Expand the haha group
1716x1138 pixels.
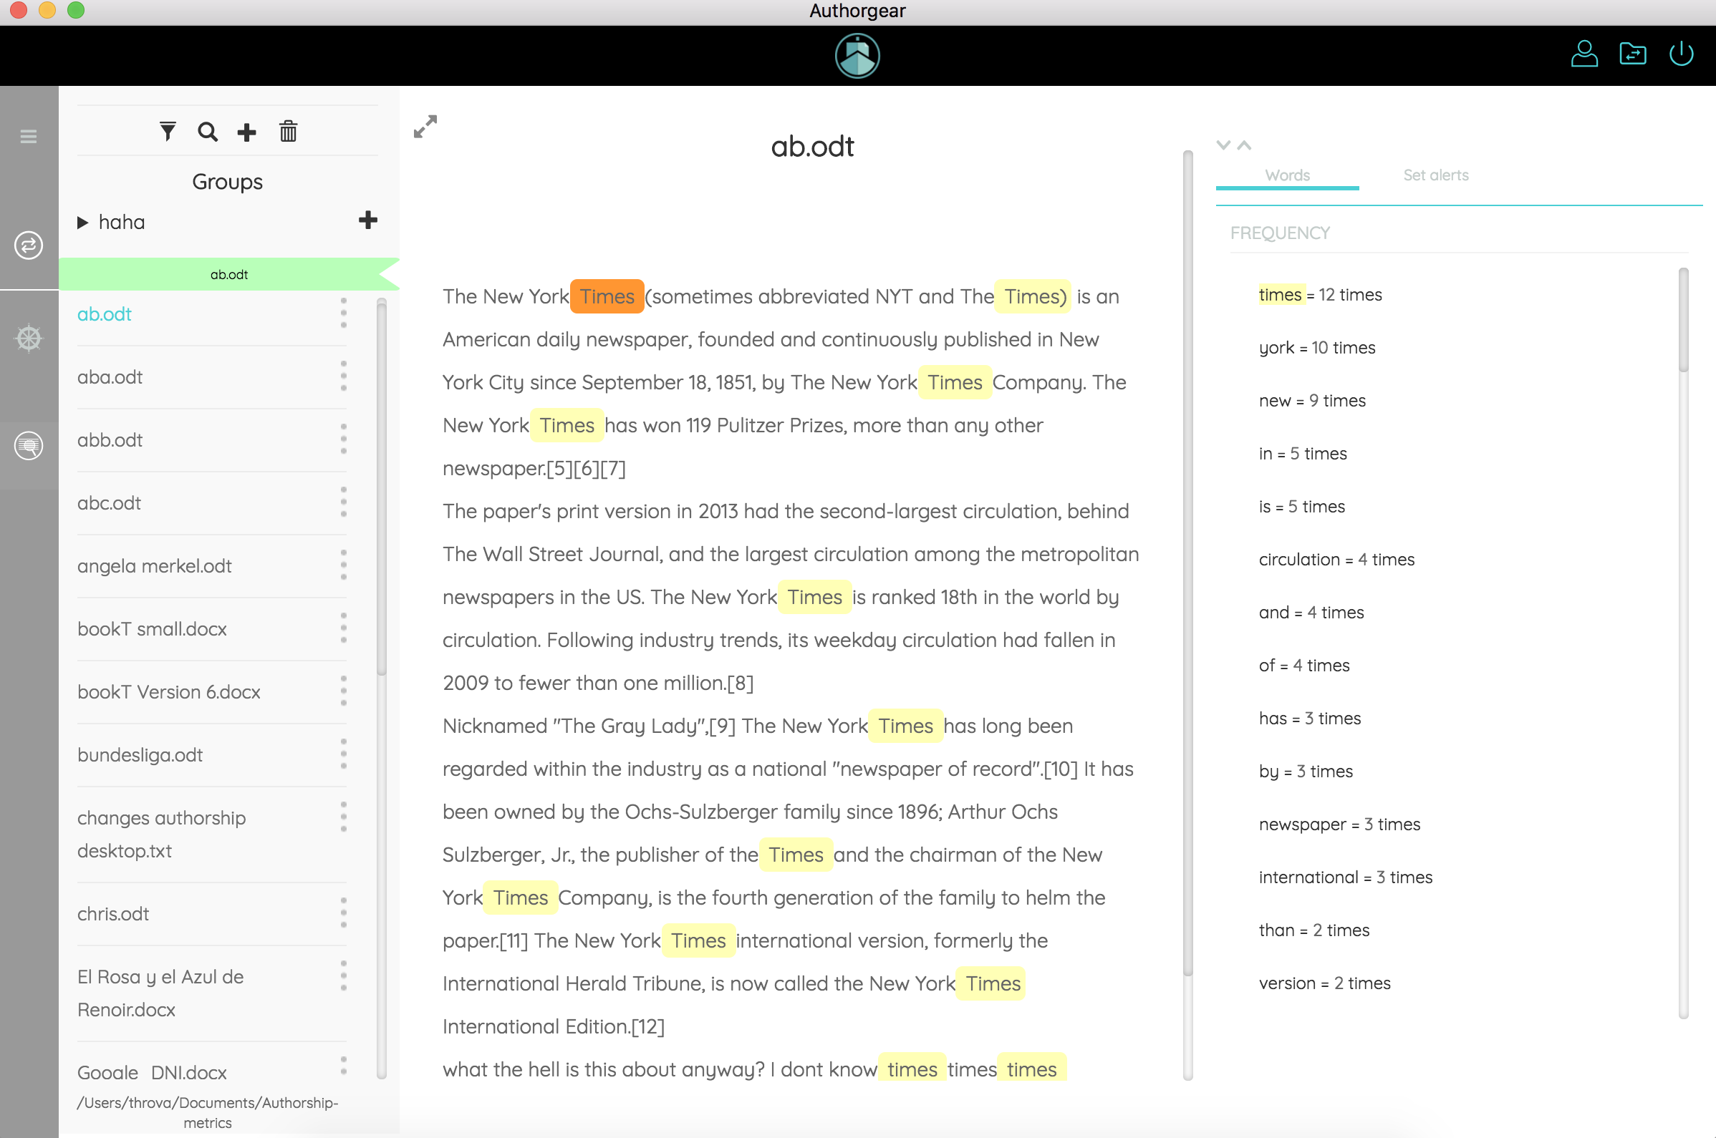83,222
